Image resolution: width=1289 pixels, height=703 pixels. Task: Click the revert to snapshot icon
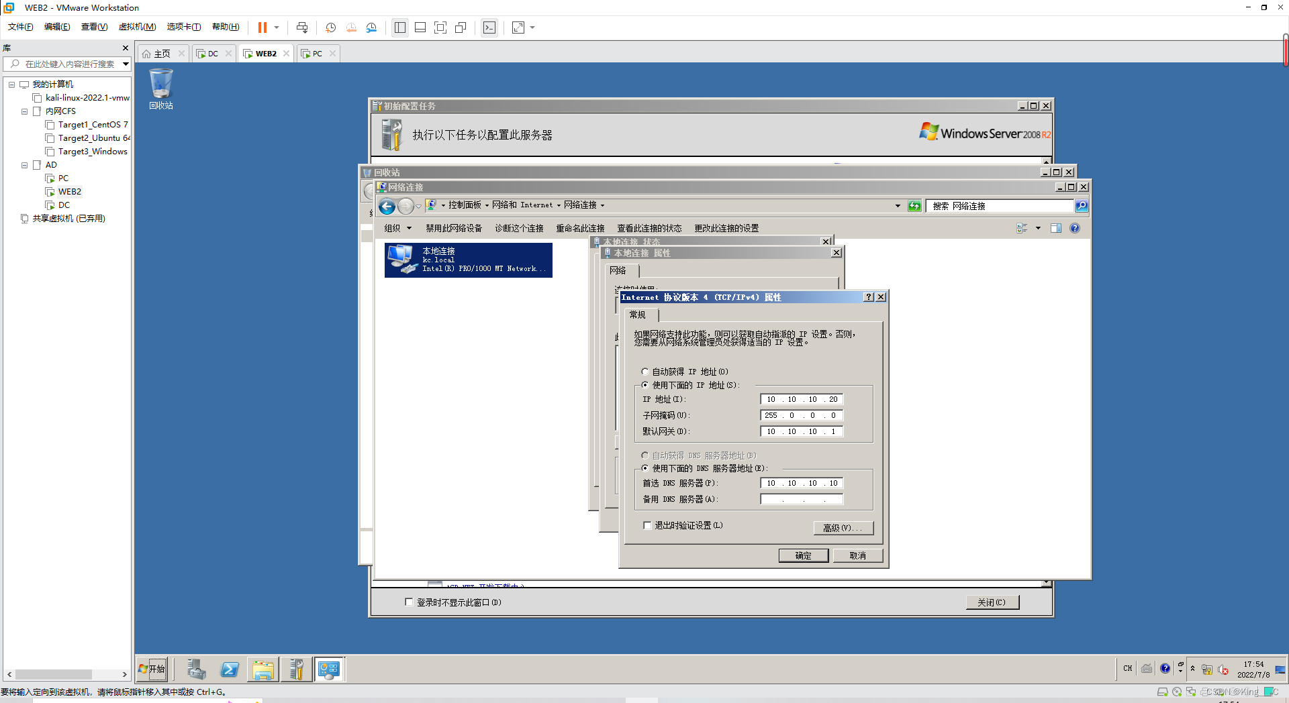(351, 28)
